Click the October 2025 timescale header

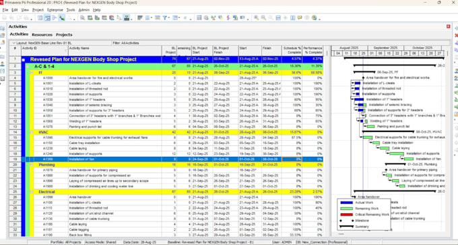tap(423, 48)
